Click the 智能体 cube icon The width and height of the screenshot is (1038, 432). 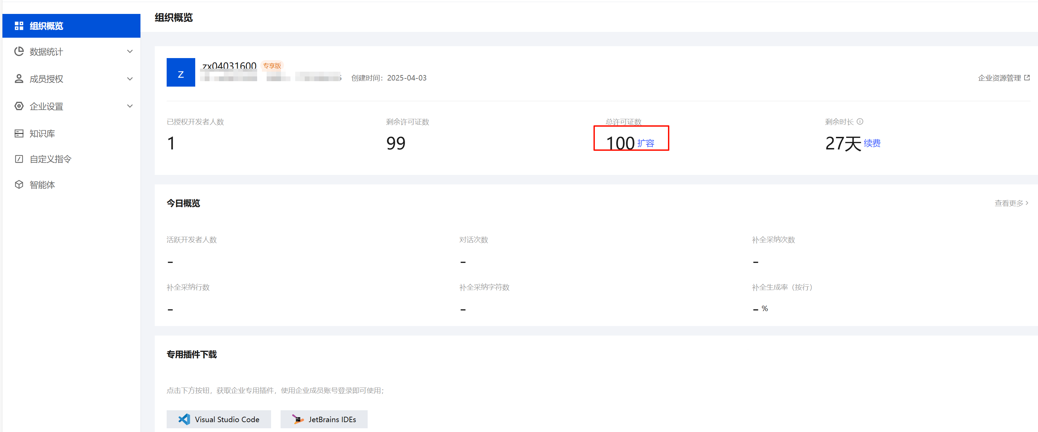tap(19, 185)
